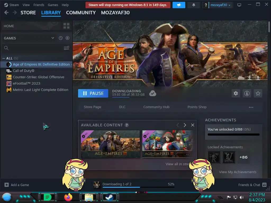This screenshot has width=271, height=203.
Task: Switch to the STORE tab
Action: [28, 13]
